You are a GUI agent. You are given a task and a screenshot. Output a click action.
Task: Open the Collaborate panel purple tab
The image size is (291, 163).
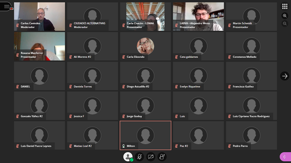(286, 157)
